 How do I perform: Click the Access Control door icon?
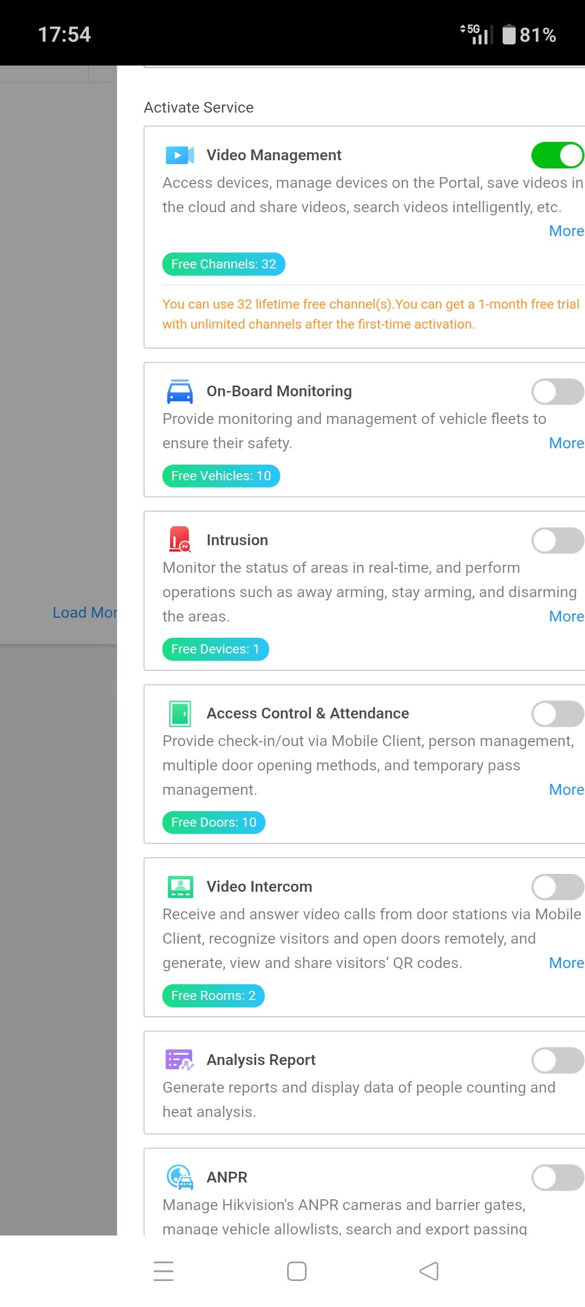(180, 714)
